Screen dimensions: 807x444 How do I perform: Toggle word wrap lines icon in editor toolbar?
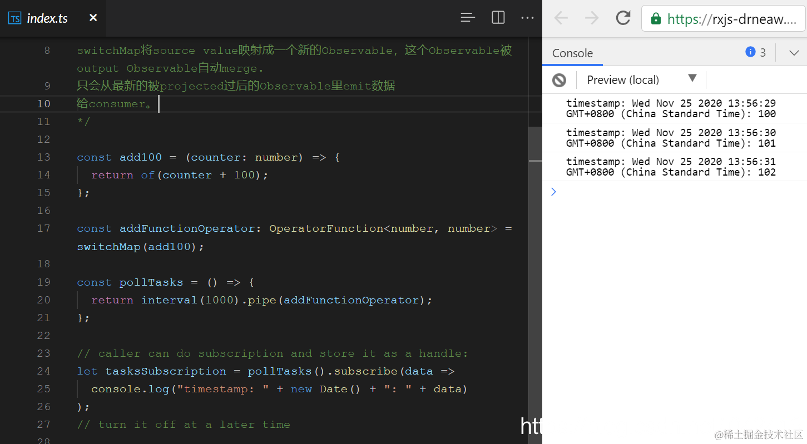[x=468, y=18]
